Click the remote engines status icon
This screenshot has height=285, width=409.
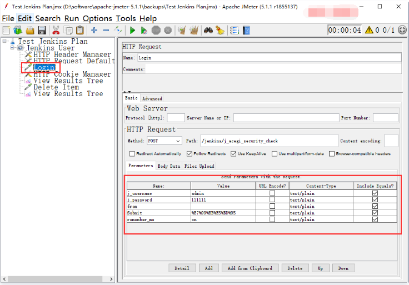[402, 30]
